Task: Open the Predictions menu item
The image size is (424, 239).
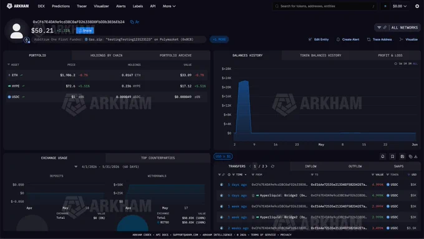Action: [x=61, y=6]
